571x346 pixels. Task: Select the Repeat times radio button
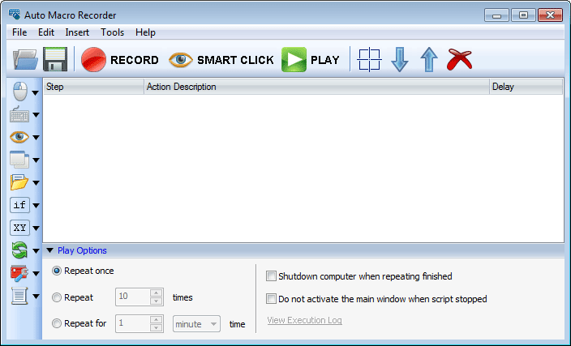tap(57, 297)
